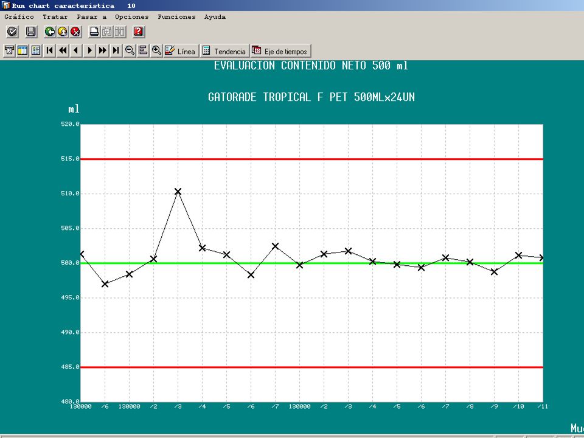
Task: Click the y-axis label 500.0
Action: tap(70, 263)
